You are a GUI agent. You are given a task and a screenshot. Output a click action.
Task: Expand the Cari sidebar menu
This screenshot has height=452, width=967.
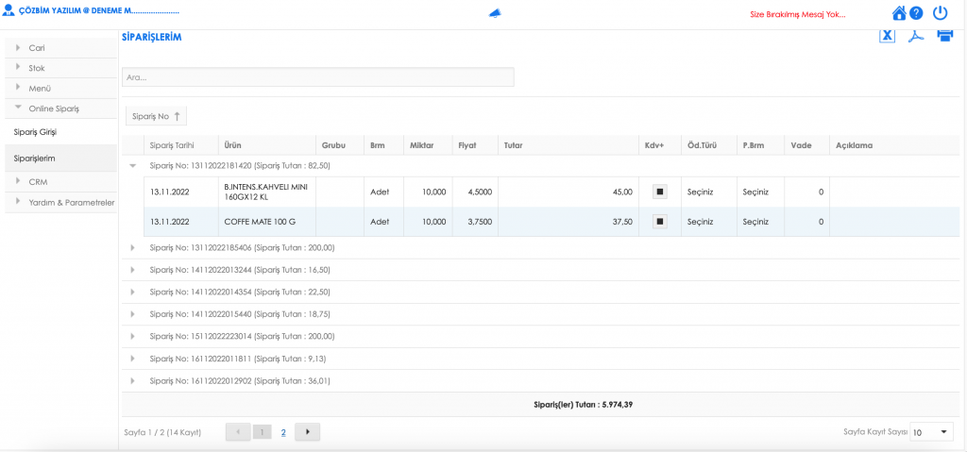37,47
